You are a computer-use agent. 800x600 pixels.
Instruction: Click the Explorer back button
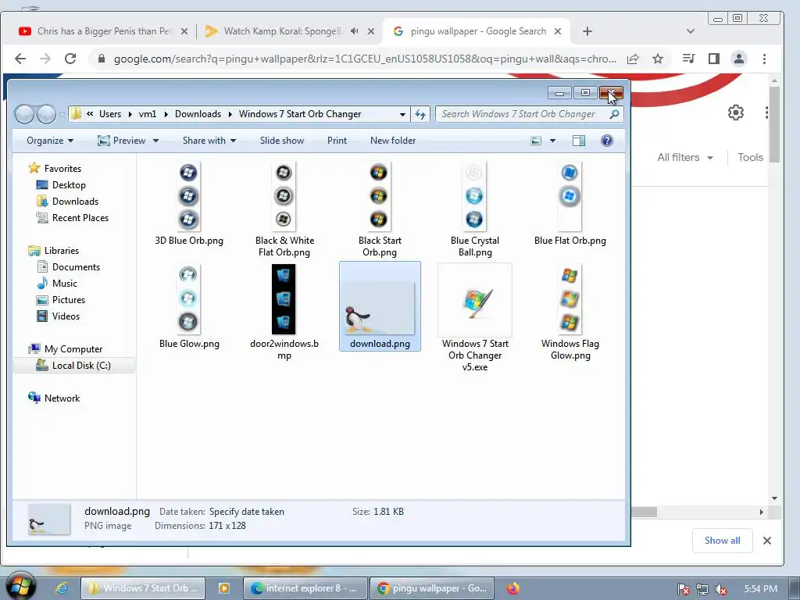point(24,114)
